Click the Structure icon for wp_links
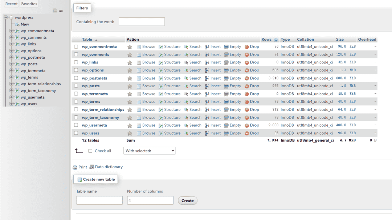 pyautogui.click(x=161, y=62)
